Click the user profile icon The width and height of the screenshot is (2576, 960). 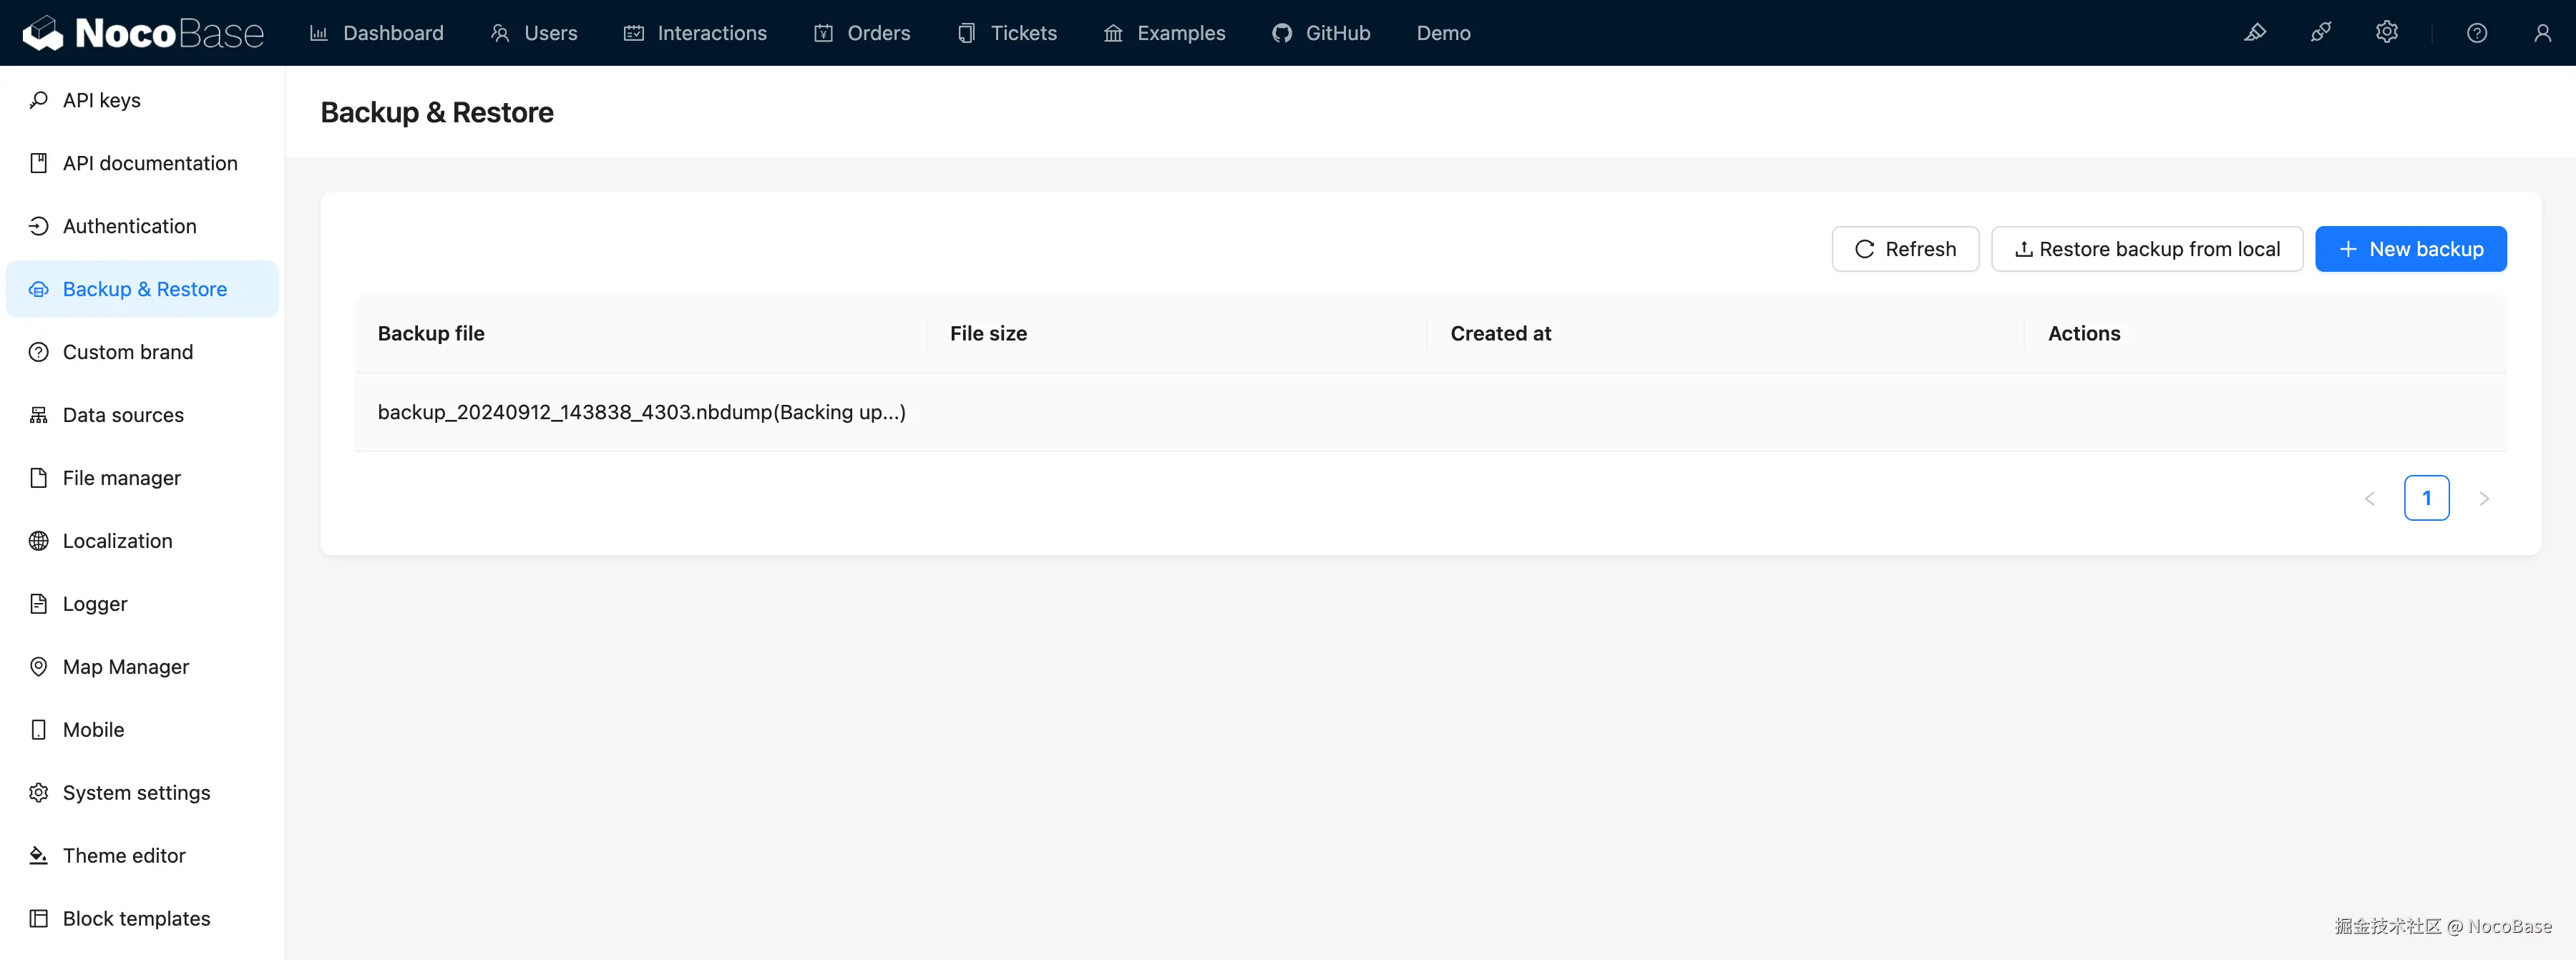[x=2543, y=32]
